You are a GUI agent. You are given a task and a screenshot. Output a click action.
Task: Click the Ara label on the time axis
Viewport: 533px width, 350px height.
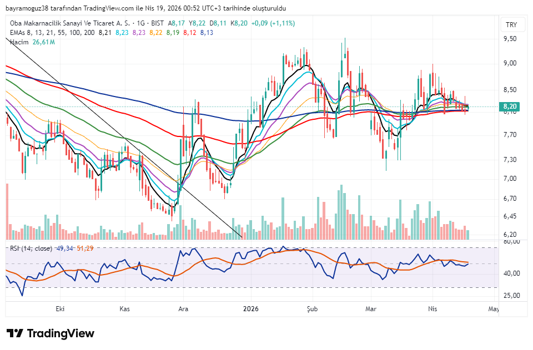coord(183,309)
